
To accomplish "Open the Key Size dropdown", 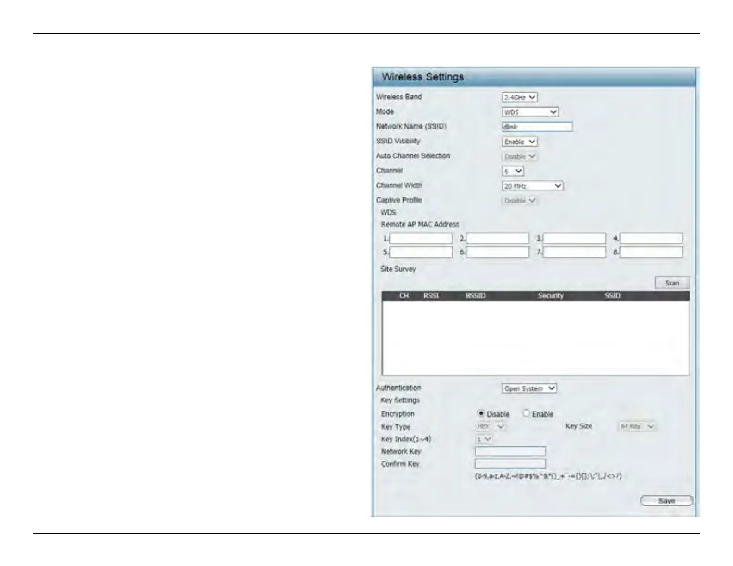I will 638,426.
